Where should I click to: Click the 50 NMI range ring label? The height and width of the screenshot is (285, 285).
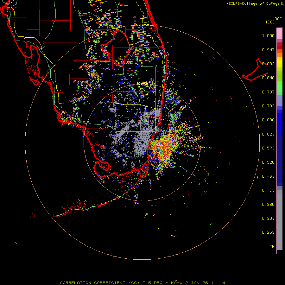pyautogui.click(x=142, y=84)
